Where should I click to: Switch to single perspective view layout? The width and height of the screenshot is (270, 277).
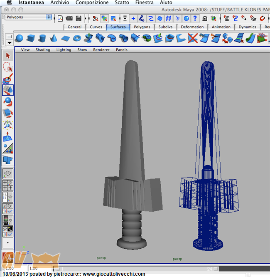[x=8, y=174]
